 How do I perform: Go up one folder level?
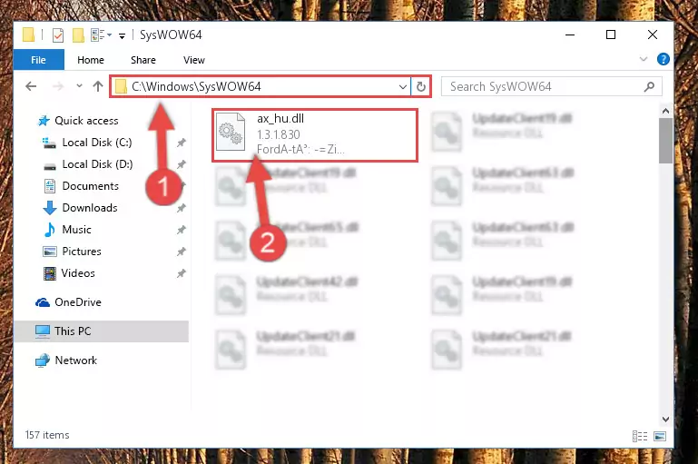click(98, 86)
